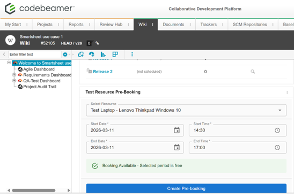Open the End Date calendar picker
Viewport: 294px width, 194px height.
click(x=177, y=148)
